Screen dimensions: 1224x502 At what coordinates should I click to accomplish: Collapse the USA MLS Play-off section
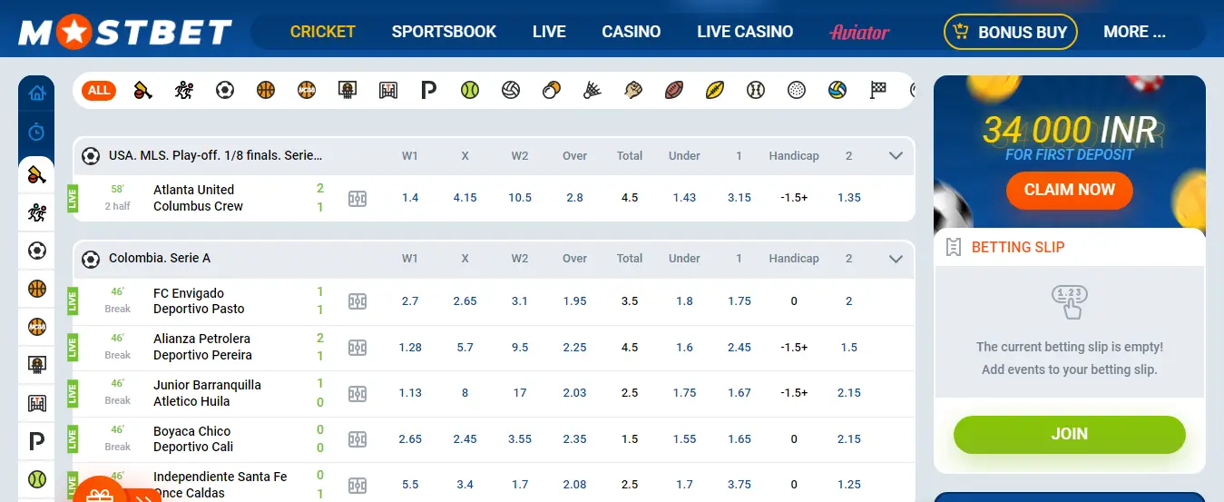896,155
